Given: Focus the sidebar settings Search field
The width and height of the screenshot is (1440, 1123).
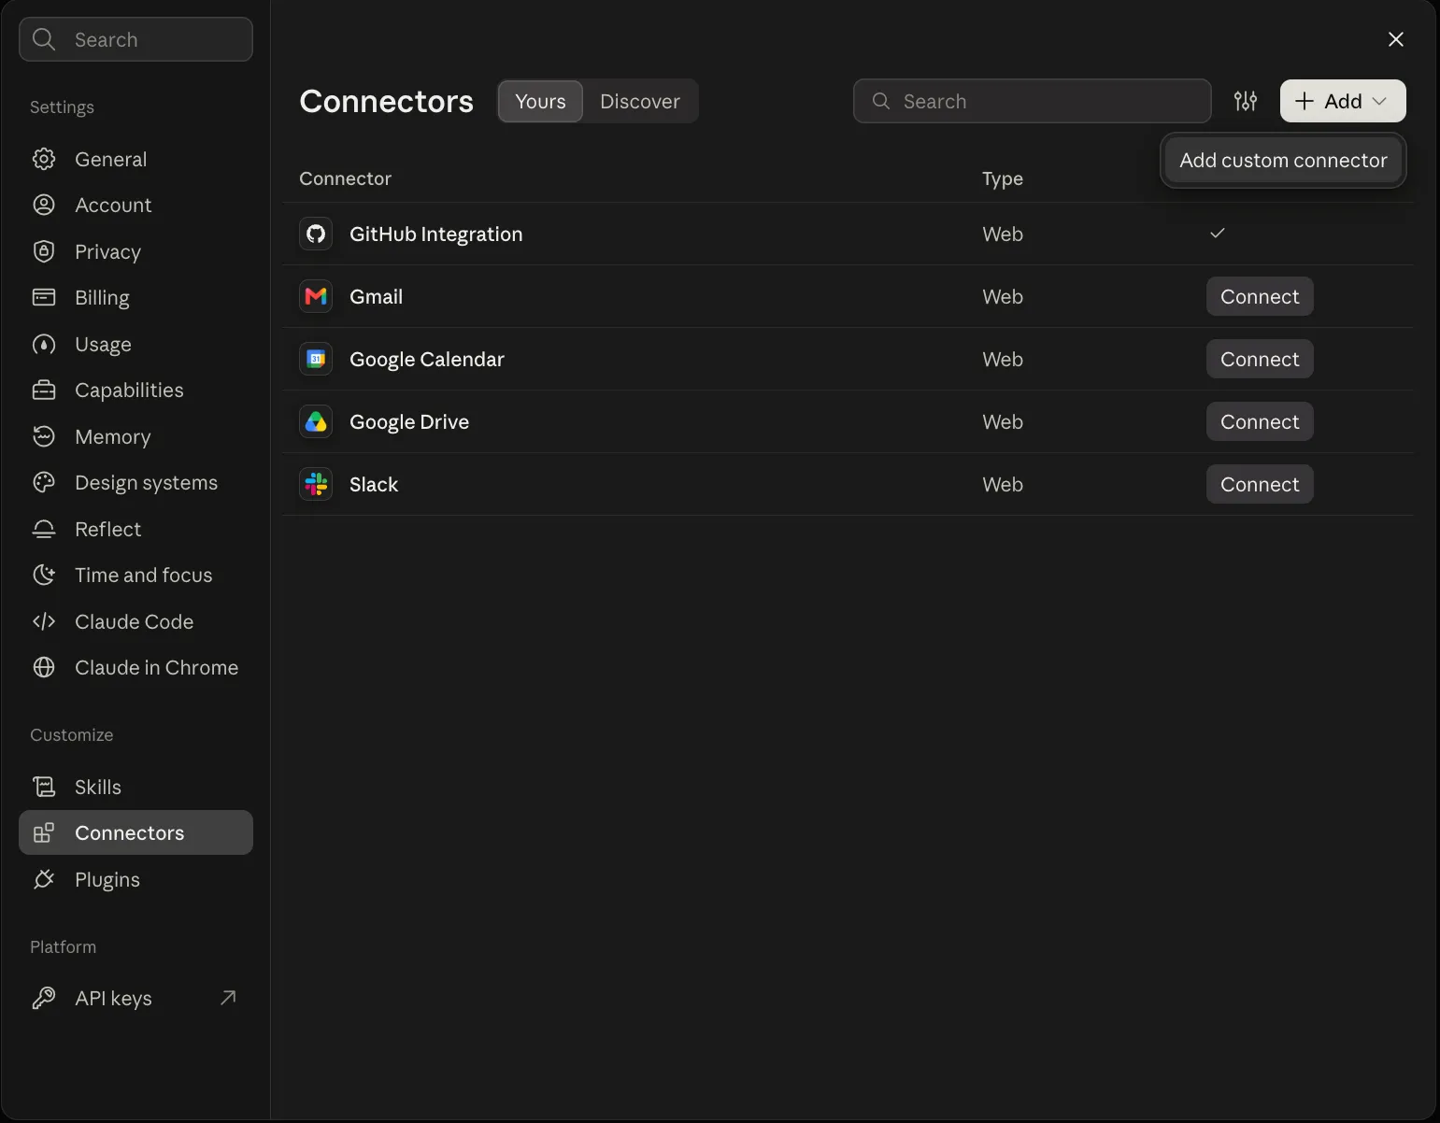Looking at the screenshot, I should tap(135, 39).
